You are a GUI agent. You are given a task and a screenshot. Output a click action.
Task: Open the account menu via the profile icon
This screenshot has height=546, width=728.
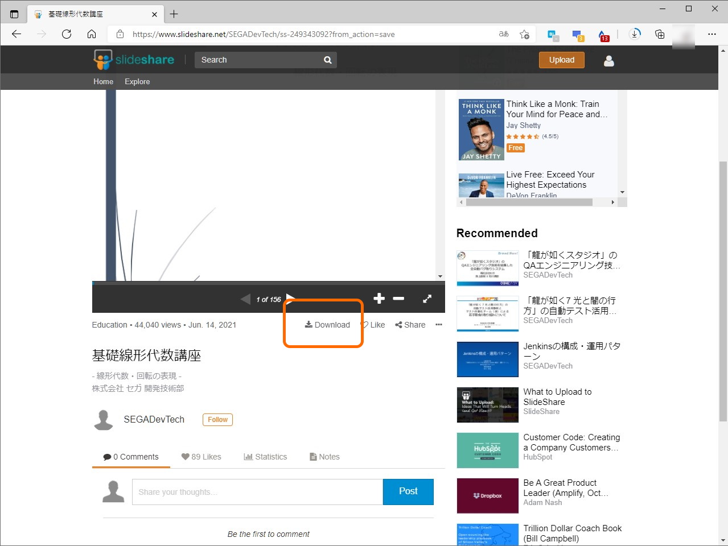(x=608, y=61)
